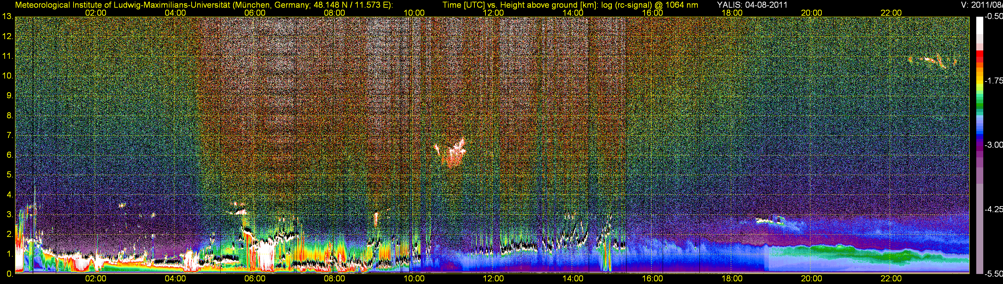Image resolution: width=1003 pixels, height=284 pixels.
Task: Click the 'YALIS: 04-08-2011' label
Action: click(752, 5)
